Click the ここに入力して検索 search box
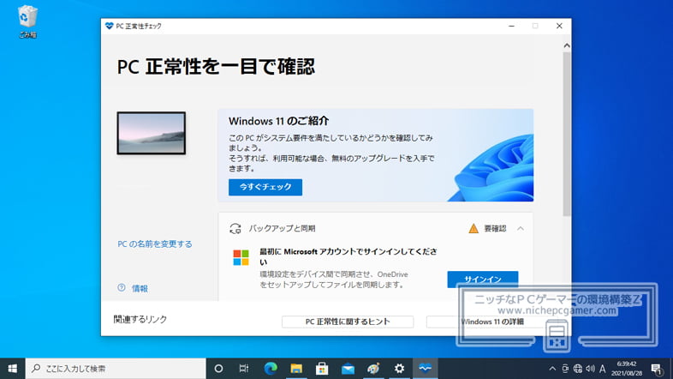This screenshot has width=673, height=379. [x=116, y=368]
